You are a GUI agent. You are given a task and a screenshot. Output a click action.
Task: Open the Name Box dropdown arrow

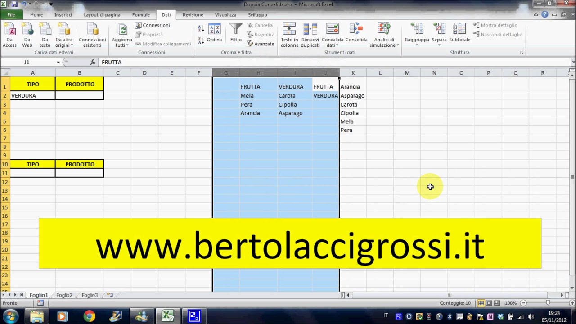click(58, 63)
